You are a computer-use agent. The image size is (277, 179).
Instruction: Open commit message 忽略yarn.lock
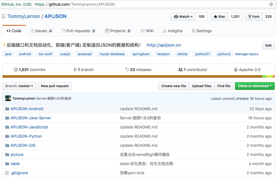[x=132, y=173]
